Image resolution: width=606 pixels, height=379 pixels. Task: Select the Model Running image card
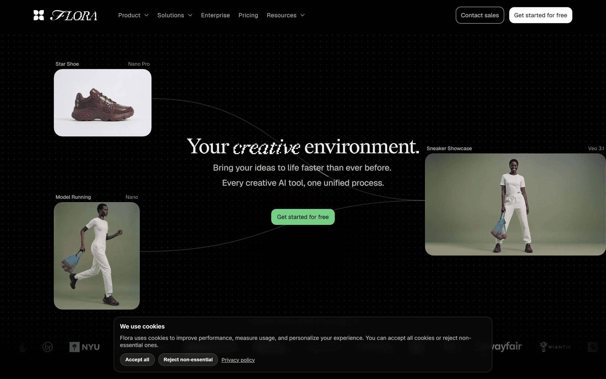(x=97, y=256)
